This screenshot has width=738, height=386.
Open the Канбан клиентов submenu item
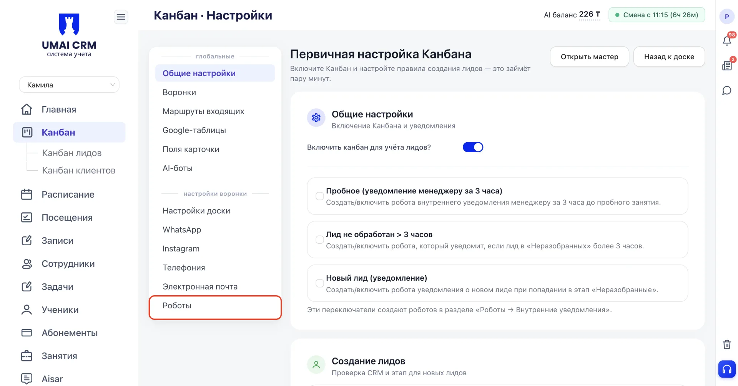[79, 170]
